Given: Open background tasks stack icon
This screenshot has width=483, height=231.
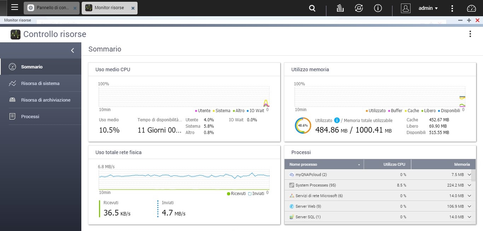Looking at the screenshot, I should click(x=340, y=8).
